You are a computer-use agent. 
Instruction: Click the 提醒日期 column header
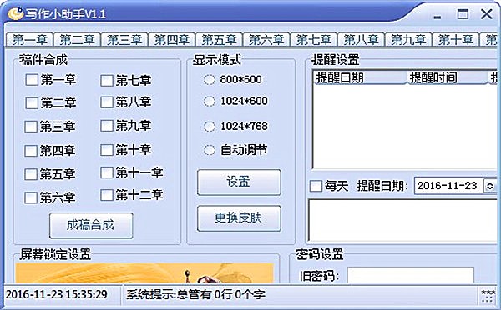(x=361, y=77)
